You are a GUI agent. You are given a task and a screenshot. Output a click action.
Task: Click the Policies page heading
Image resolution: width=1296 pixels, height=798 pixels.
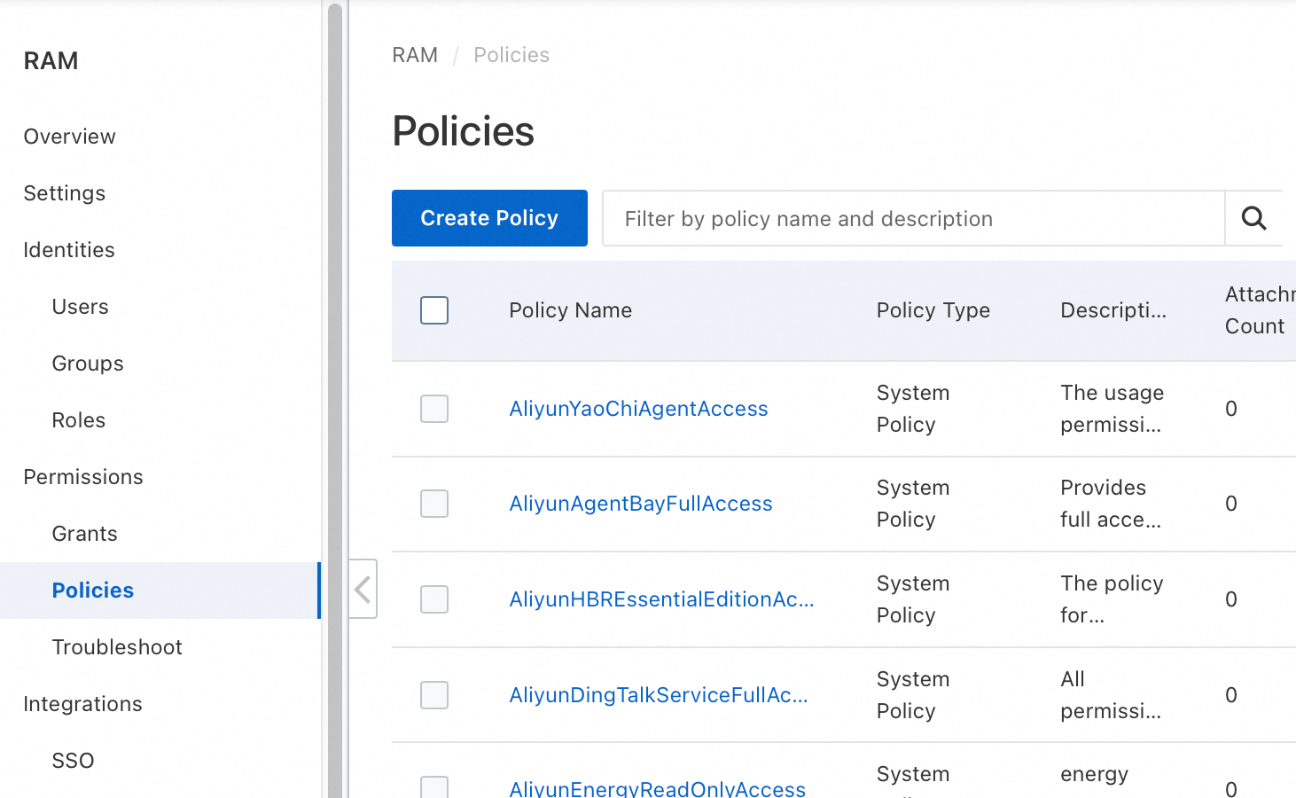(x=464, y=131)
